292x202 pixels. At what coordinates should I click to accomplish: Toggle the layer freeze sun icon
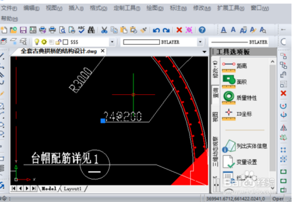tap(44, 41)
